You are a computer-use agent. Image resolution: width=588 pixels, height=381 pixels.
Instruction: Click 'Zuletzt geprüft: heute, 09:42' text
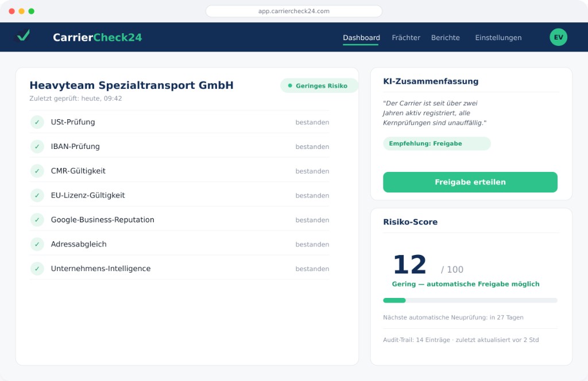pos(76,99)
